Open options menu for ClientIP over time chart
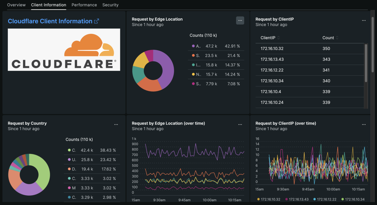Screen dimensions: 377x205 click(x=363, y=125)
